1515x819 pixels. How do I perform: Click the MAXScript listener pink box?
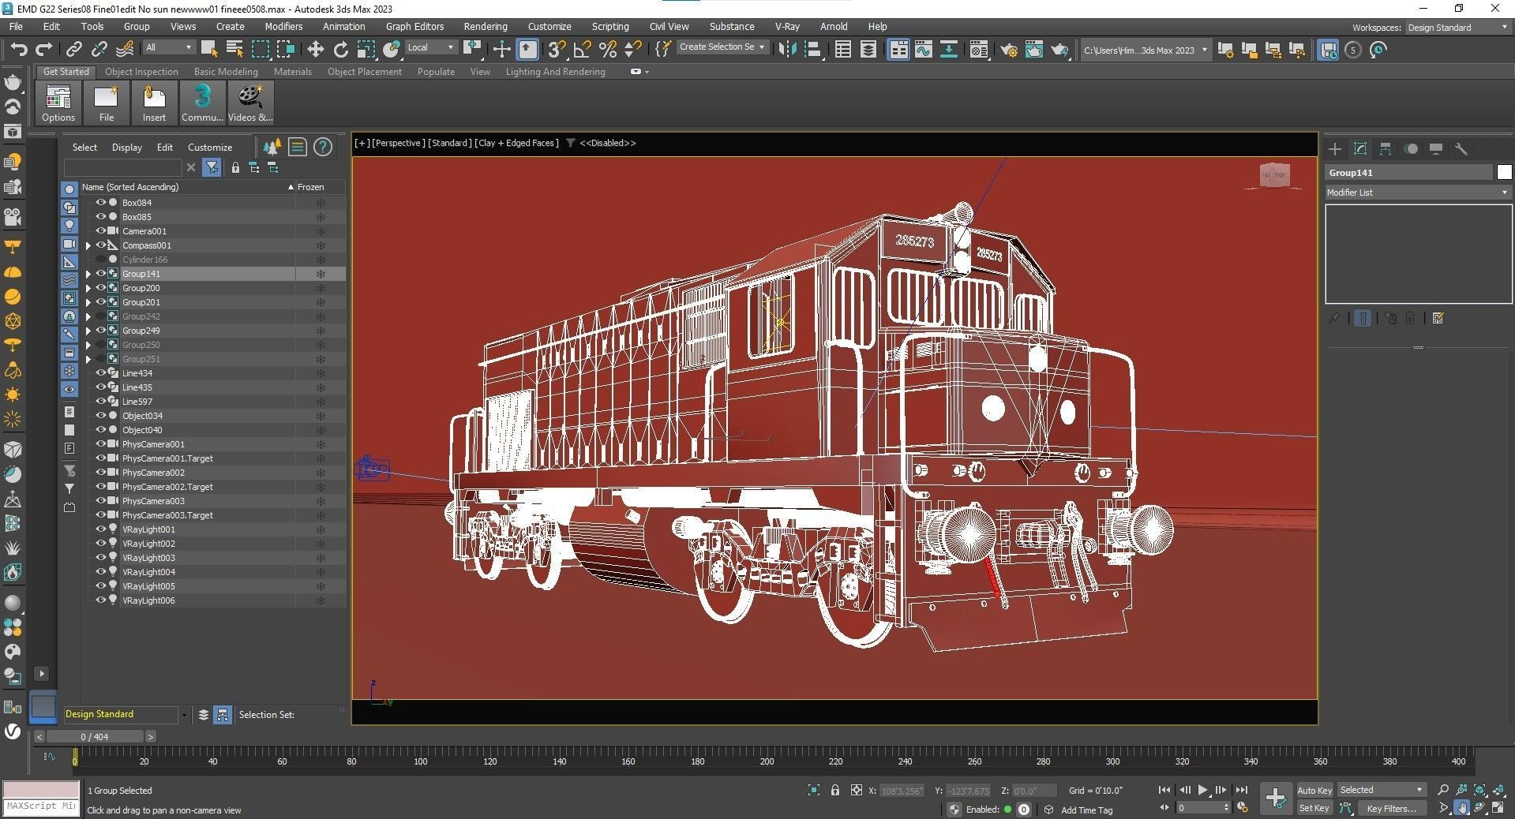[x=41, y=790]
